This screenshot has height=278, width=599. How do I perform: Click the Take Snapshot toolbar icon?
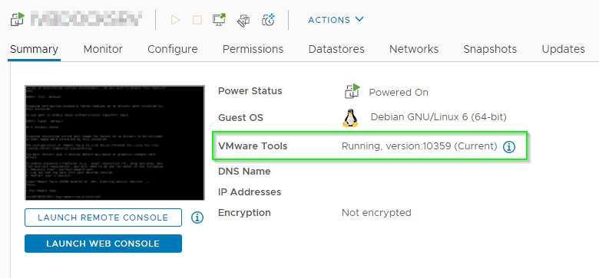coord(269,20)
